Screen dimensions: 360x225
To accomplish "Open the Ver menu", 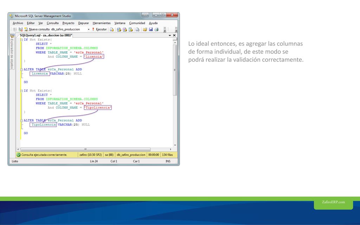I will point(41,23).
